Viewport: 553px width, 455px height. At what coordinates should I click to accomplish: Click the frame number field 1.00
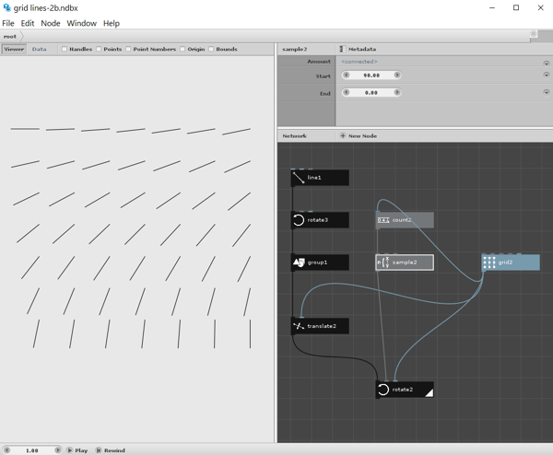point(32,450)
